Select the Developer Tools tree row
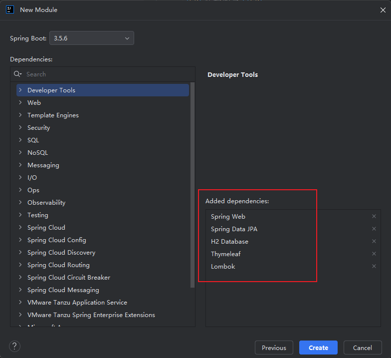The height and width of the screenshot is (358, 391). click(103, 90)
